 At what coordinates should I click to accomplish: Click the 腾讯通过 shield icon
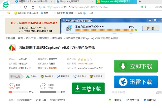(x=58, y=77)
